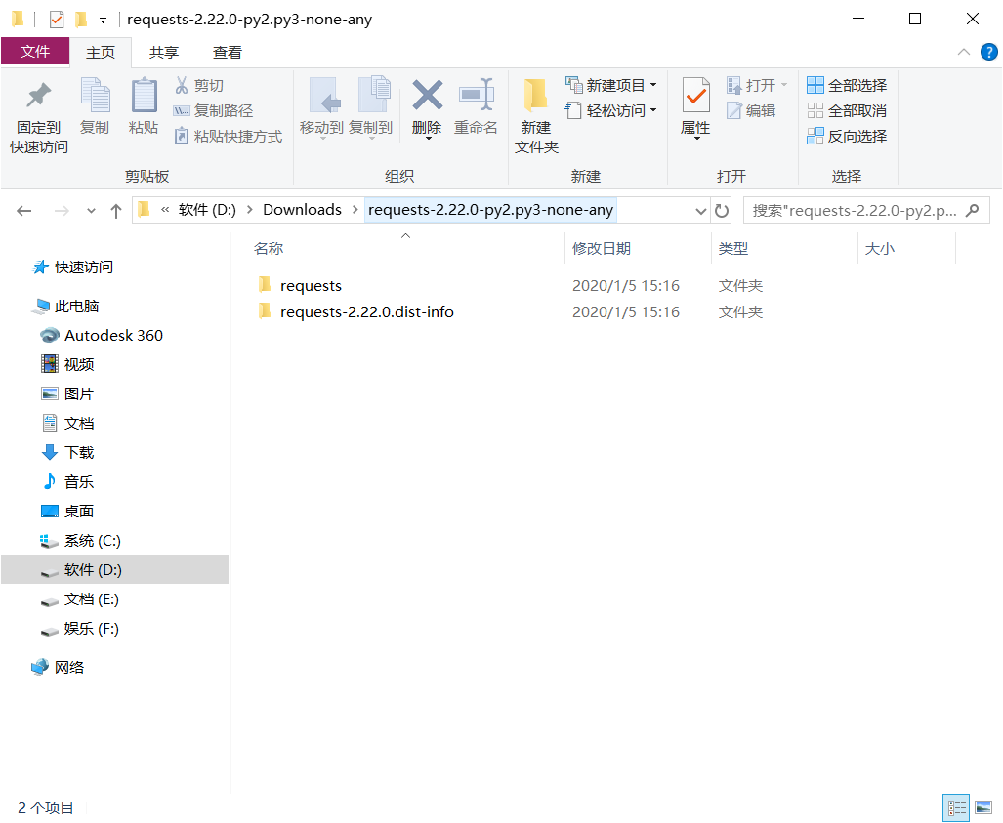1003x823 pixels.
Task: Click Invert selection (反向选择)
Action: pyautogui.click(x=847, y=137)
